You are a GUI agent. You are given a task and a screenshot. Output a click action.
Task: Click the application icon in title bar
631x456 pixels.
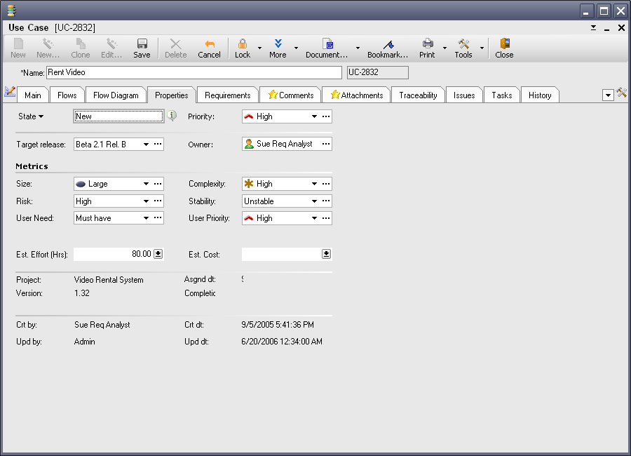(11, 11)
